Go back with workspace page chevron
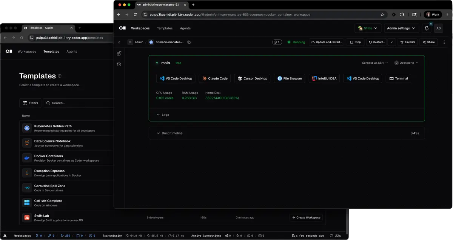The image size is (453, 240). point(119,42)
